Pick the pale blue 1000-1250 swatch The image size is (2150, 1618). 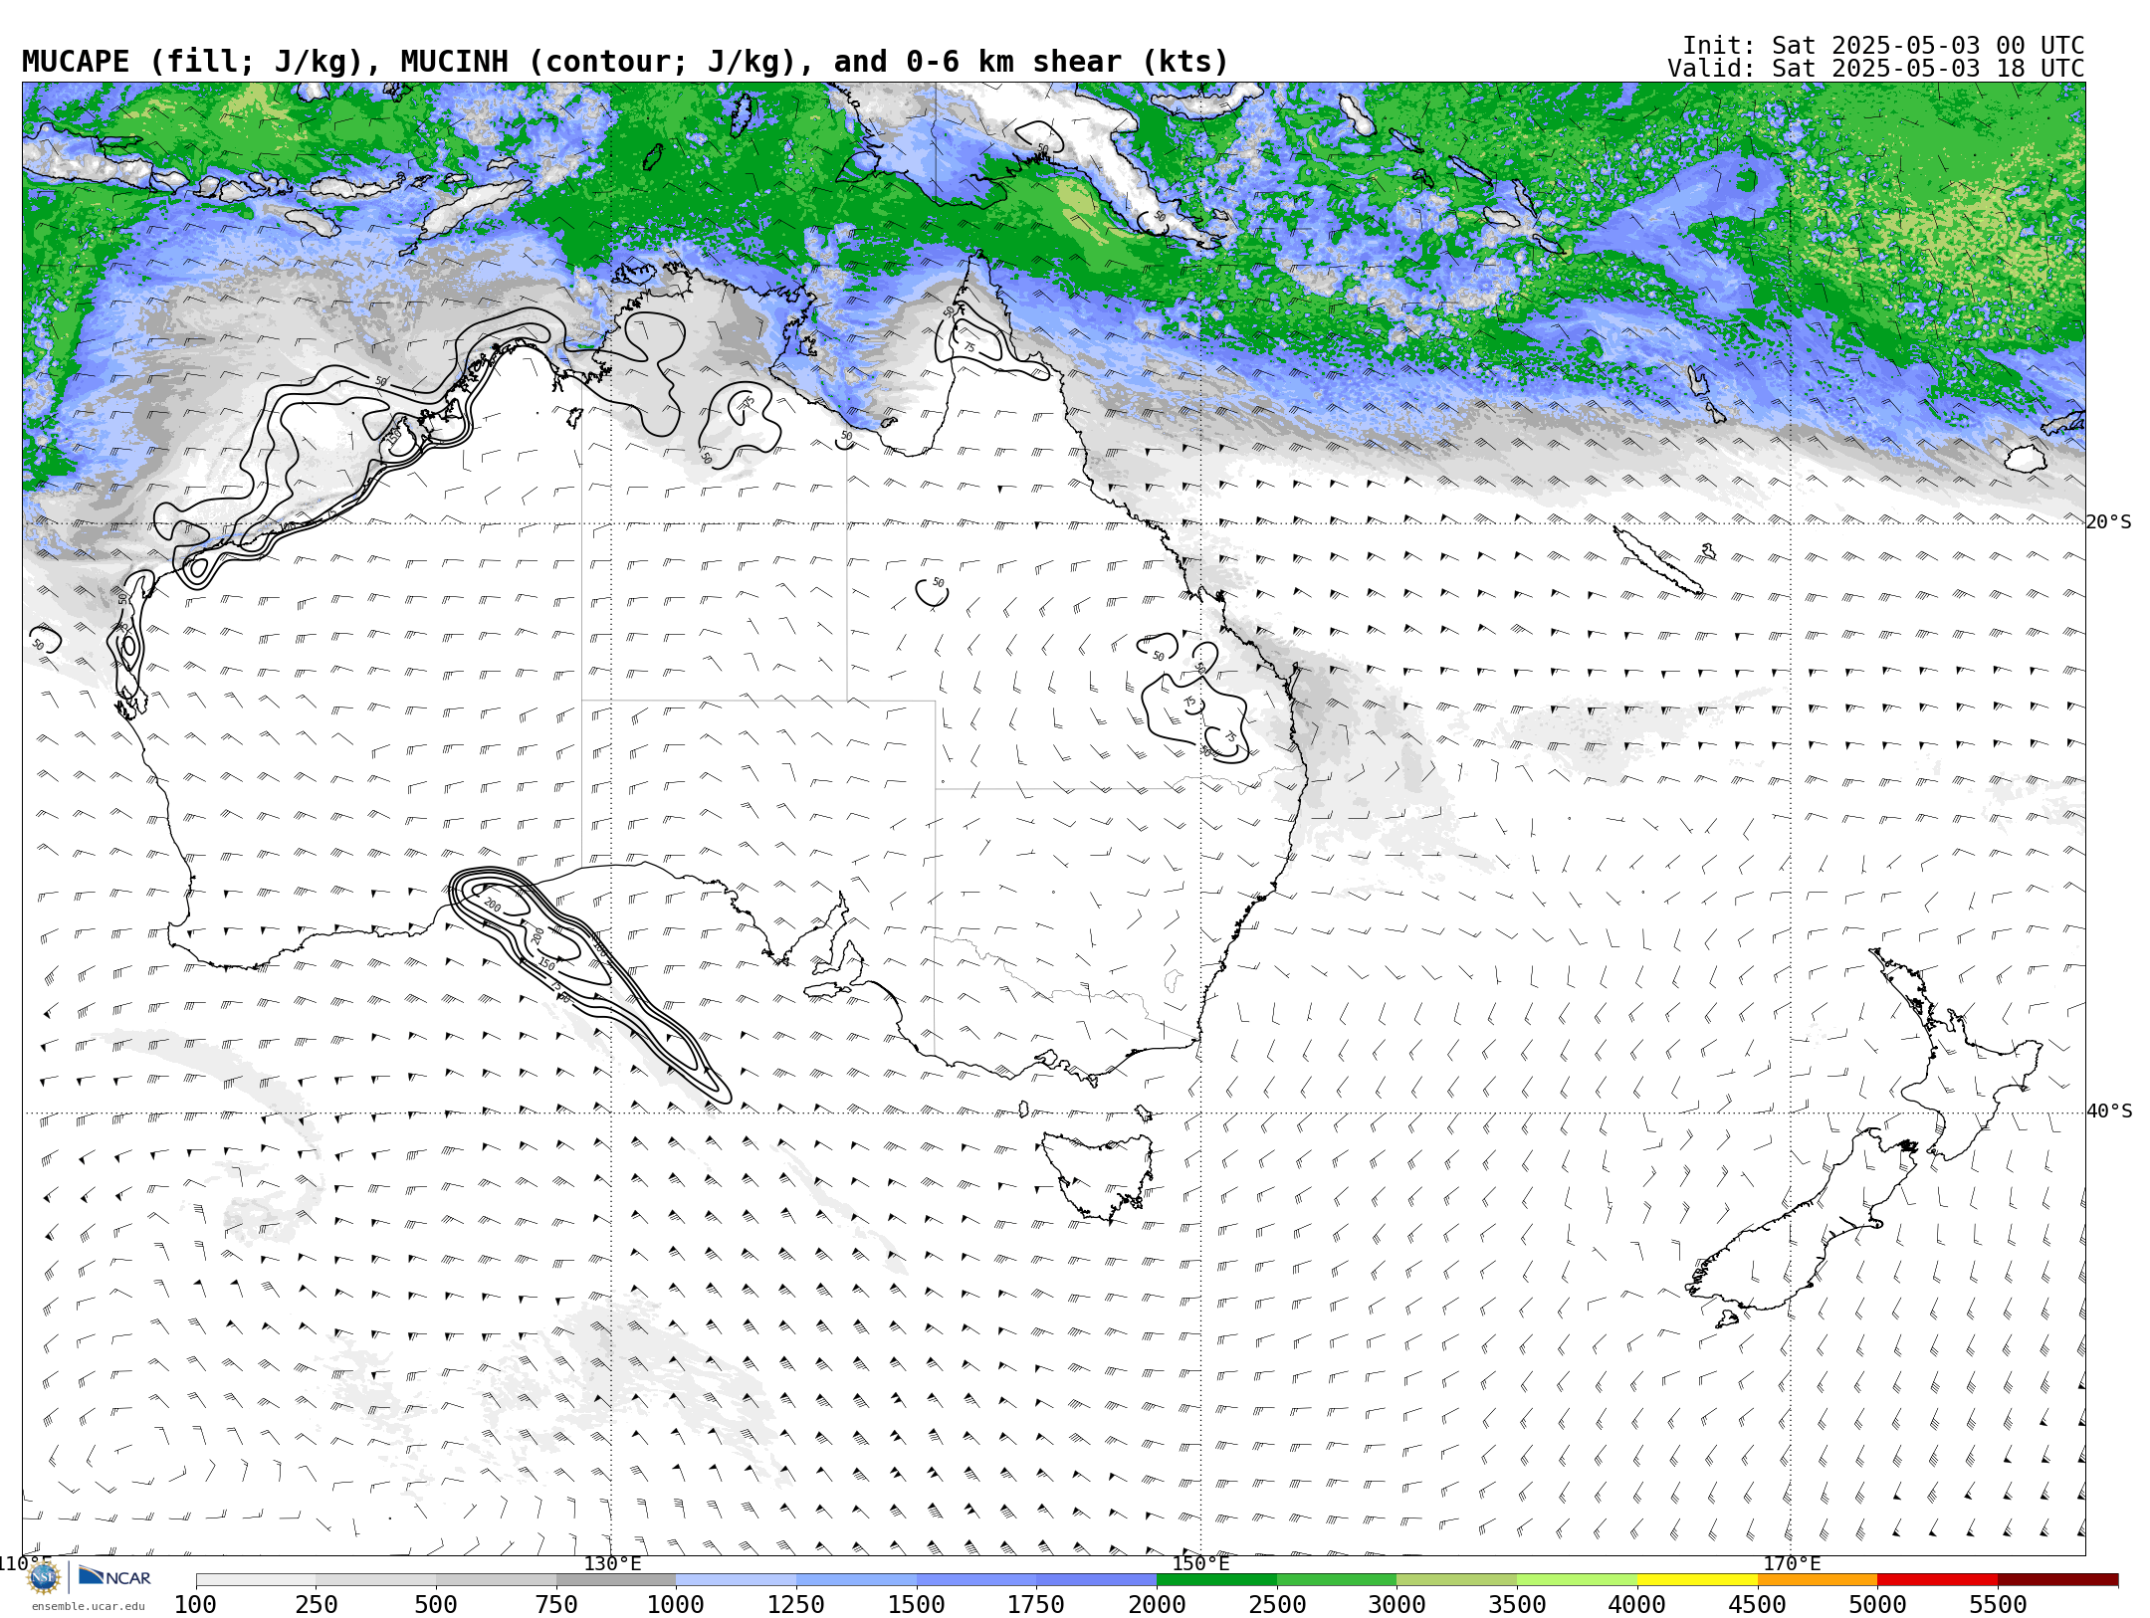click(x=736, y=1579)
